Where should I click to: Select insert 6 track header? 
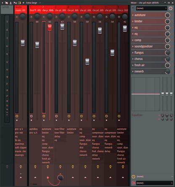click(98, 9)
